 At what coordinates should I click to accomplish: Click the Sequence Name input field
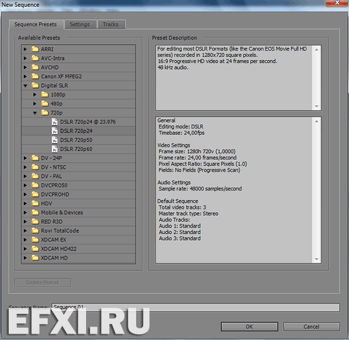[195, 307]
